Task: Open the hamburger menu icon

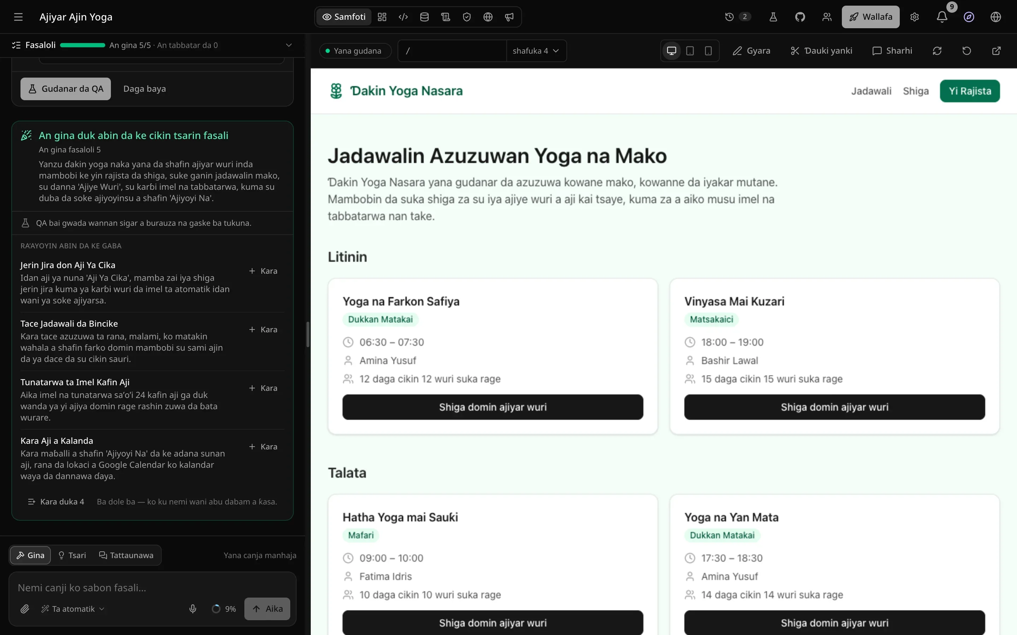Action: pos(18,17)
